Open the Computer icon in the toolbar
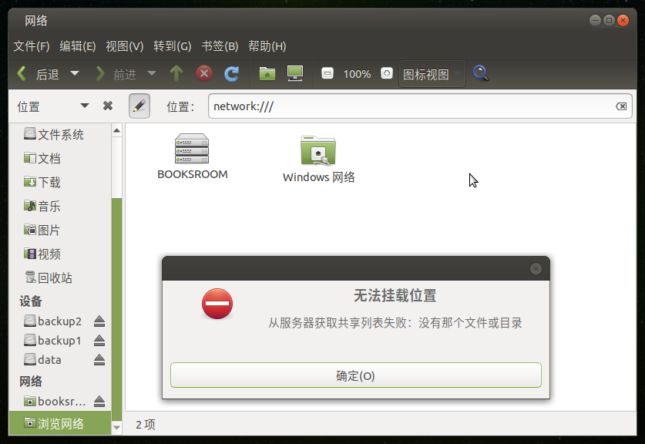Viewport: 645px width, 444px height. click(295, 74)
